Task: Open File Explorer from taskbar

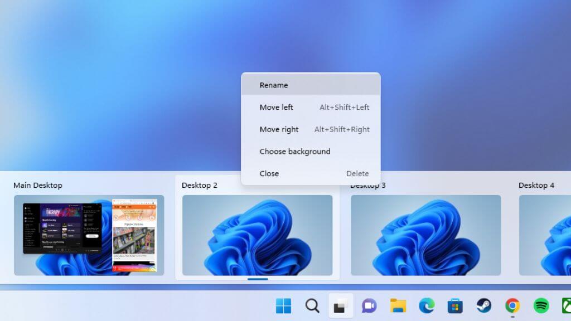Action: (x=398, y=306)
